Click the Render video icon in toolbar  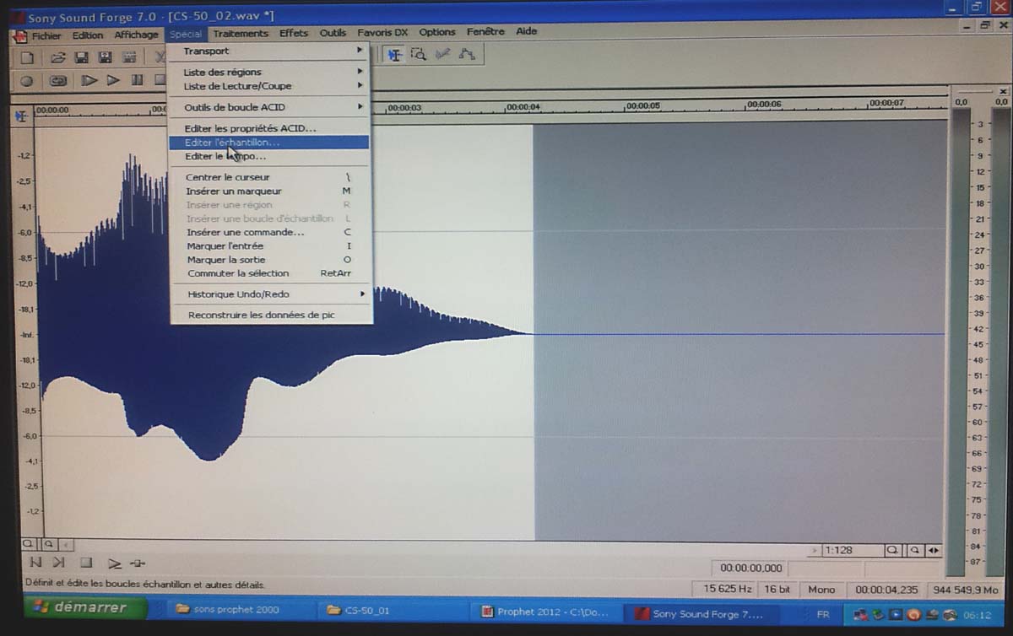click(129, 57)
